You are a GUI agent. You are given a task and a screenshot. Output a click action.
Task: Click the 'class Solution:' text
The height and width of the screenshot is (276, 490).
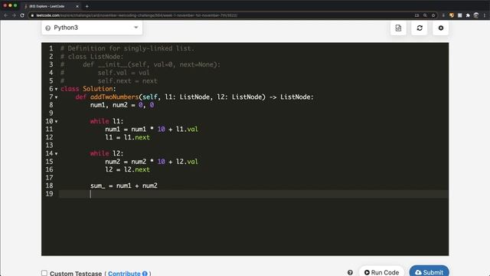tap(88, 89)
